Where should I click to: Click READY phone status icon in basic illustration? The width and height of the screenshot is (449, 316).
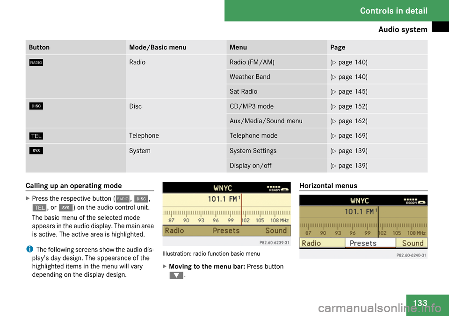278,188
